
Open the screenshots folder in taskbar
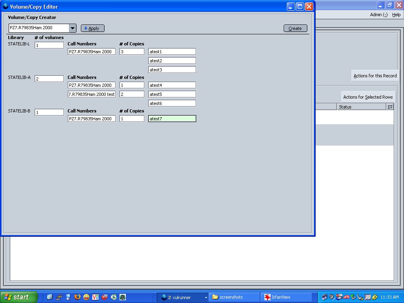(234, 297)
